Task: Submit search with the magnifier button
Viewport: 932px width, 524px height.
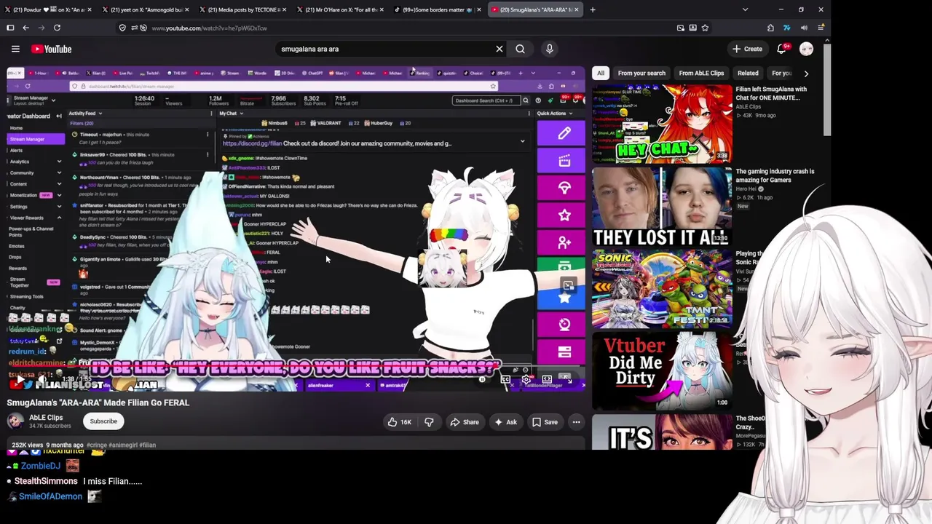Action: [520, 49]
